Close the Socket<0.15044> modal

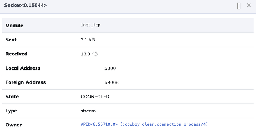[x=249, y=5]
